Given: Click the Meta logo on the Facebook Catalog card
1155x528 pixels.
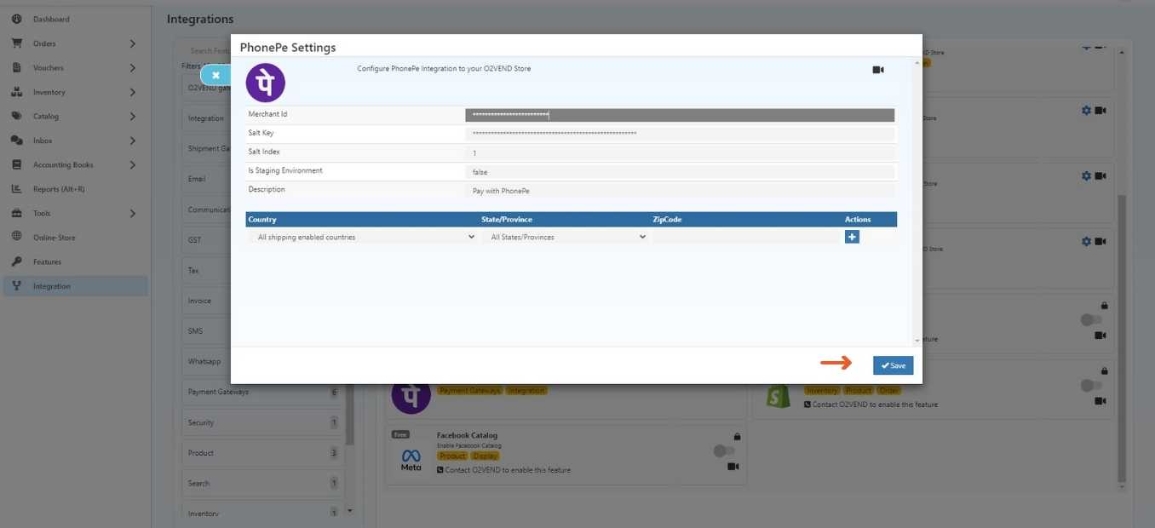Looking at the screenshot, I should click(x=410, y=457).
